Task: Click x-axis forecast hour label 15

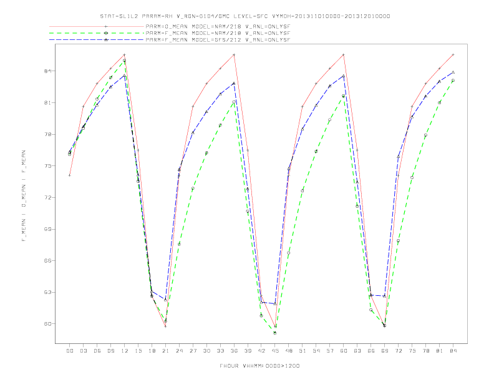Action: tap(138, 351)
